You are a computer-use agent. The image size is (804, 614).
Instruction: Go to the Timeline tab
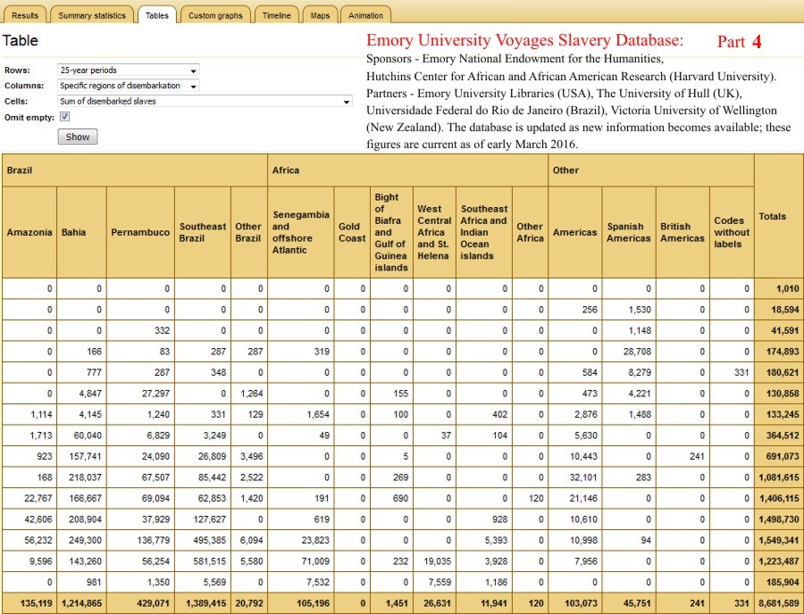point(277,15)
